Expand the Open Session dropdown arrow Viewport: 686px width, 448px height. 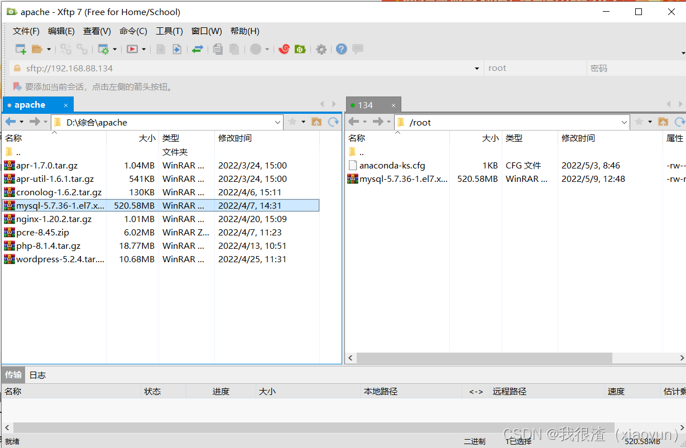(x=49, y=49)
